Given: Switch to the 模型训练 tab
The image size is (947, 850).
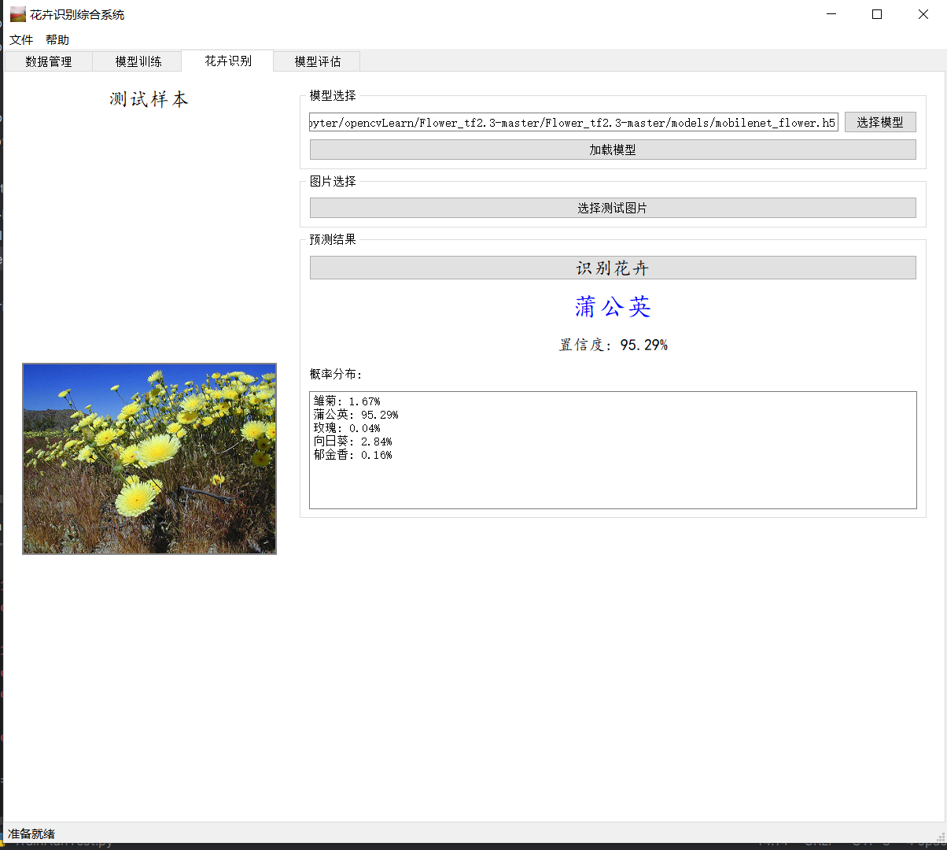Looking at the screenshot, I should coord(138,61).
